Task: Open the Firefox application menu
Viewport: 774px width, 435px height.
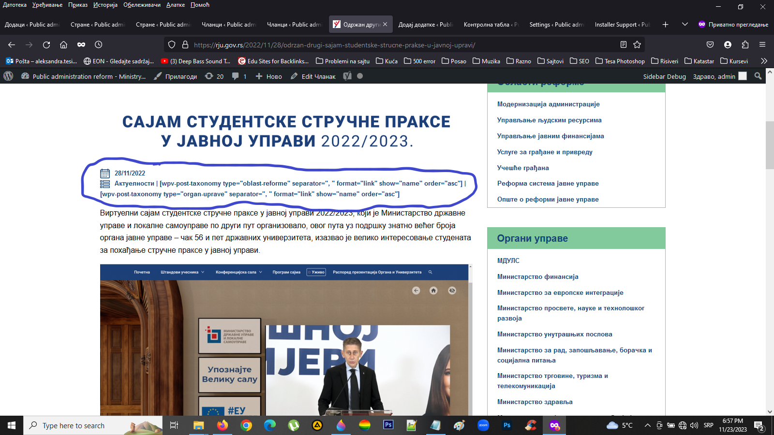Action: pyautogui.click(x=762, y=44)
